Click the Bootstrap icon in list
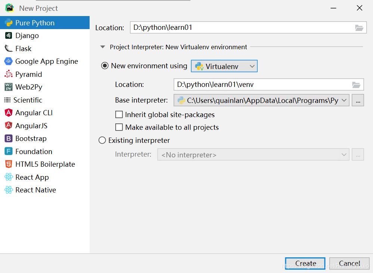The image size is (373, 273). [8, 139]
